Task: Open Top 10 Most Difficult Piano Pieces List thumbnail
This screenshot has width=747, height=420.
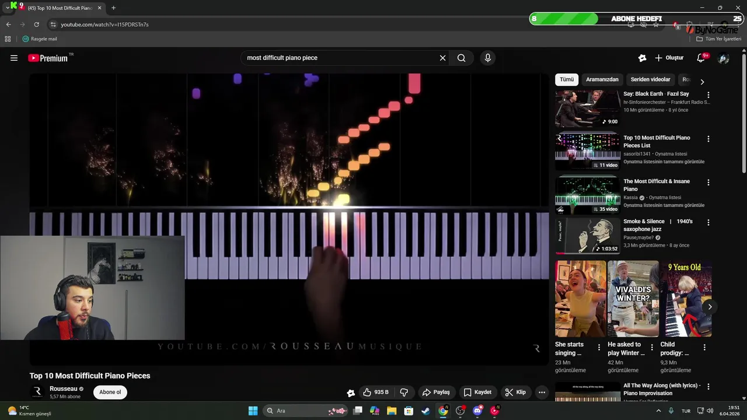Action: click(x=587, y=152)
